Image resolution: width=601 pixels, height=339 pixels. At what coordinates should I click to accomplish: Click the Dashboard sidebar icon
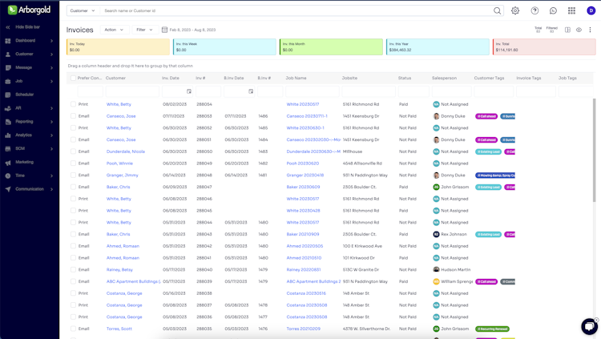pos(8,41)
